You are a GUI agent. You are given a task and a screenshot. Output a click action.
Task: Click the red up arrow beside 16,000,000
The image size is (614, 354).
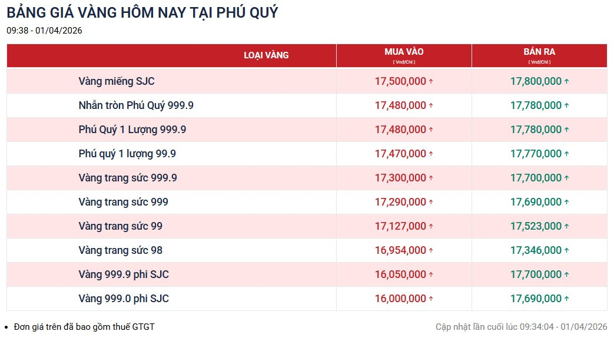(x=431, y=299)
